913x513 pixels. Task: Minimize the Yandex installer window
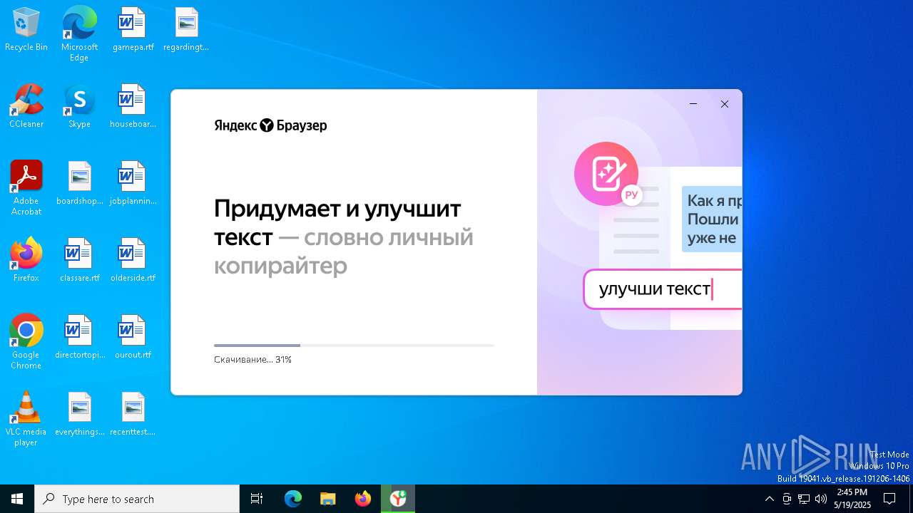point(693,104)
